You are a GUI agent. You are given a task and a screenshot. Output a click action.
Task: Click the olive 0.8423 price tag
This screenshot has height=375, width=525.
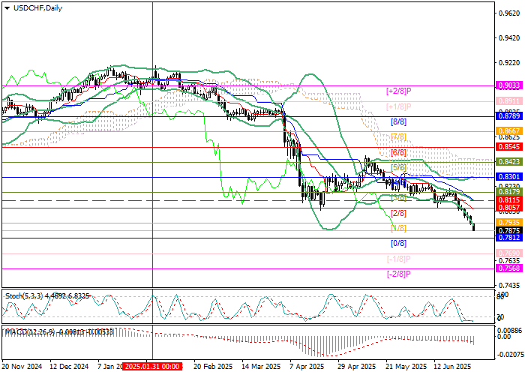pos(508,161)
